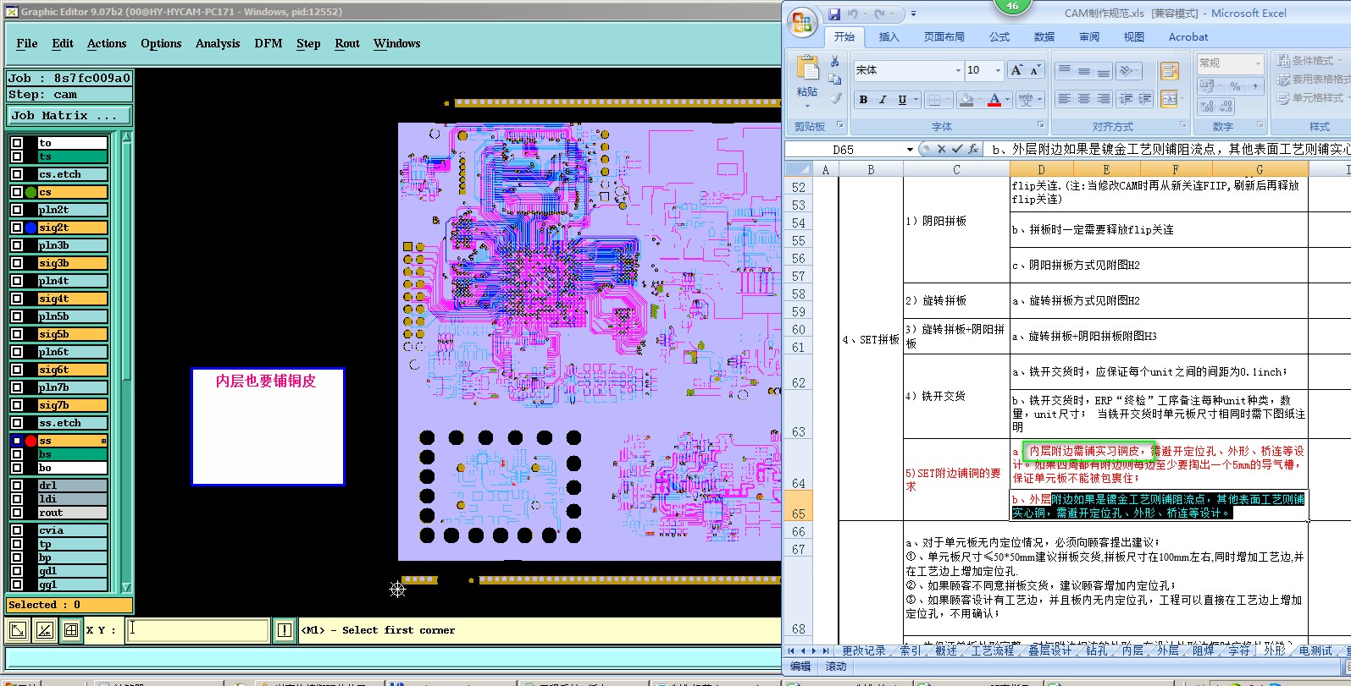
Task: Switch to the 内层 worksheet tab
Action: coord(1132,650)
